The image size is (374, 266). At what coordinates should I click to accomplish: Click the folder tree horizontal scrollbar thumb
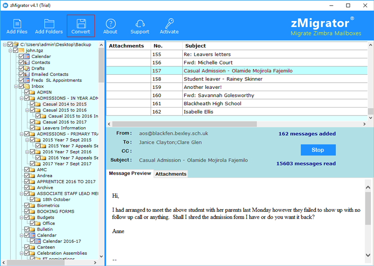36,262
